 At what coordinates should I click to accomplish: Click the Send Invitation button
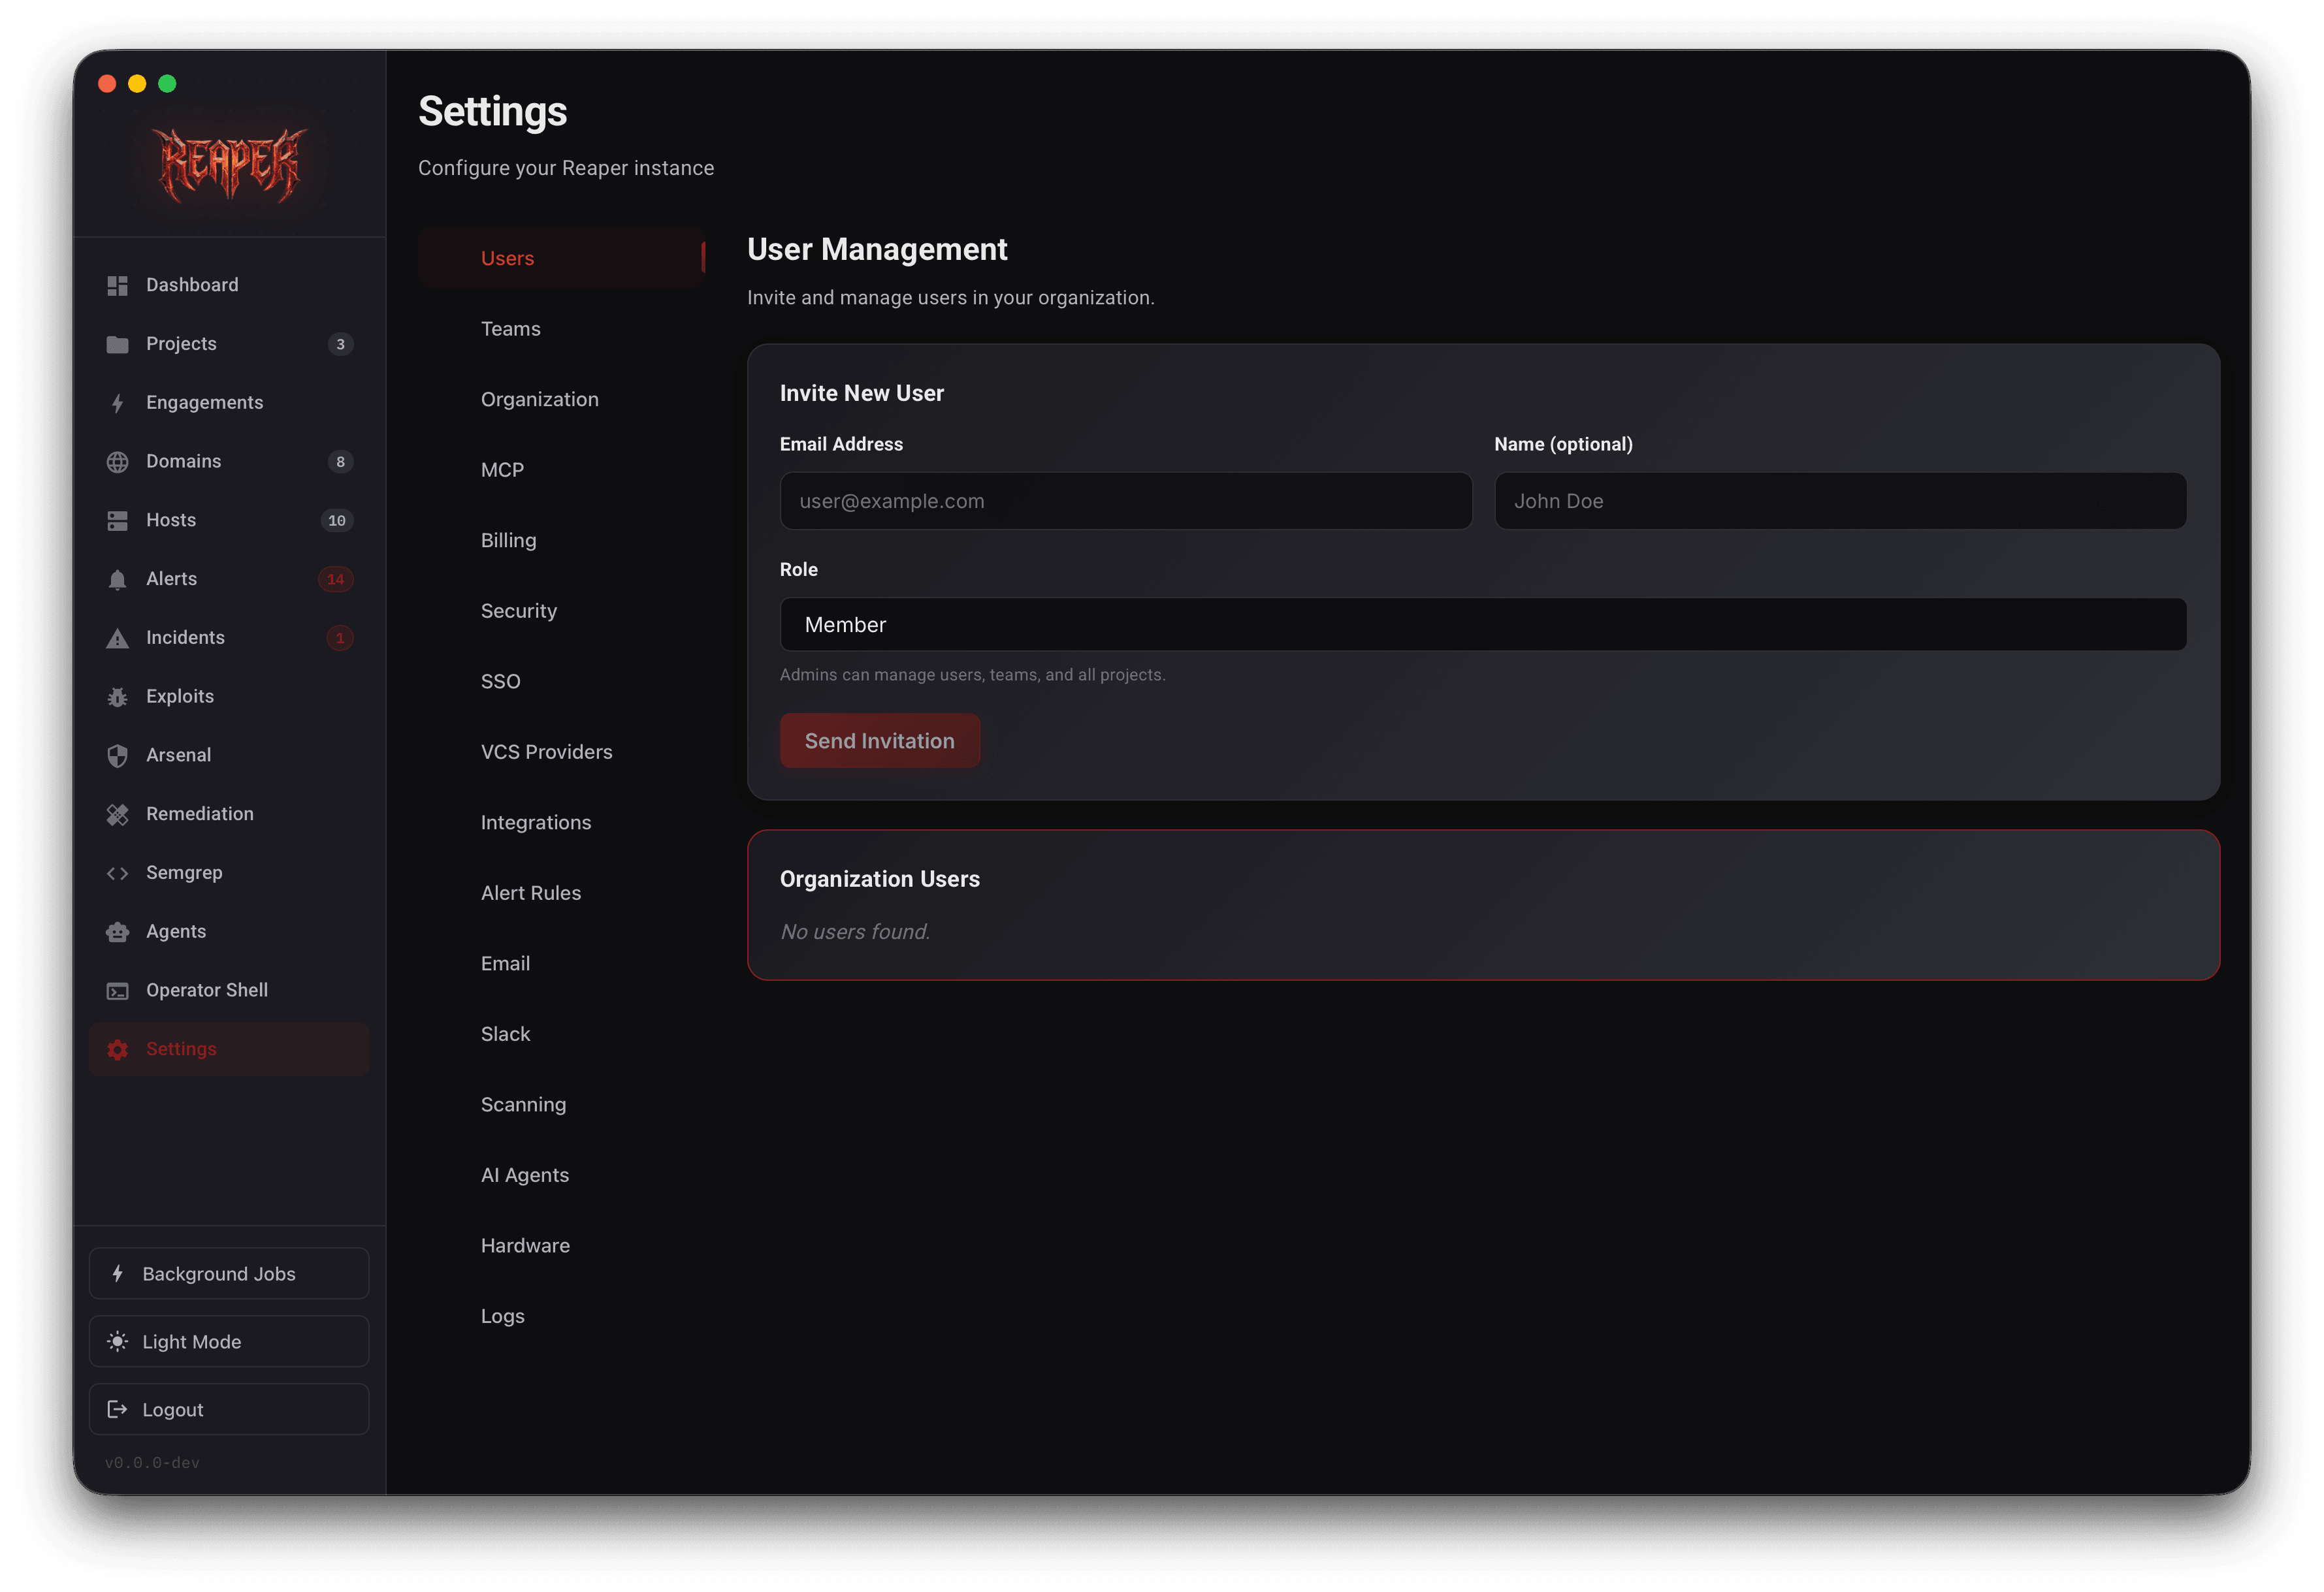[x=879, y=741]
